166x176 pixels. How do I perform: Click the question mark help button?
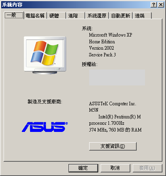point(154,5)
